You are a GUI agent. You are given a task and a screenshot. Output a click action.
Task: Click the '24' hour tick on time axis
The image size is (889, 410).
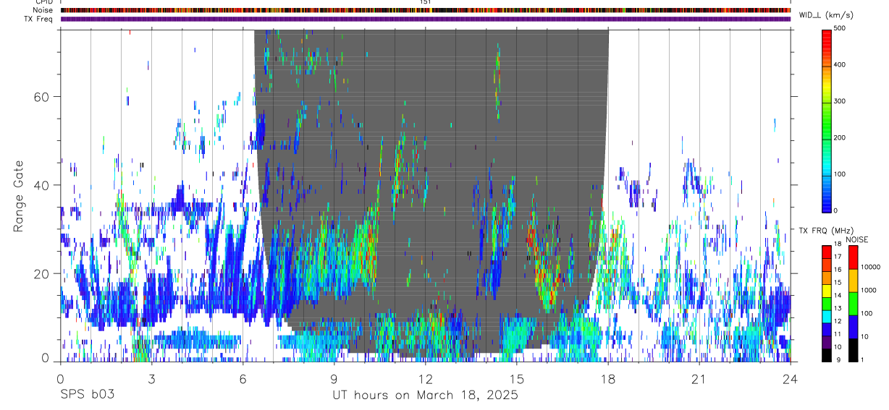click(790, 379)
